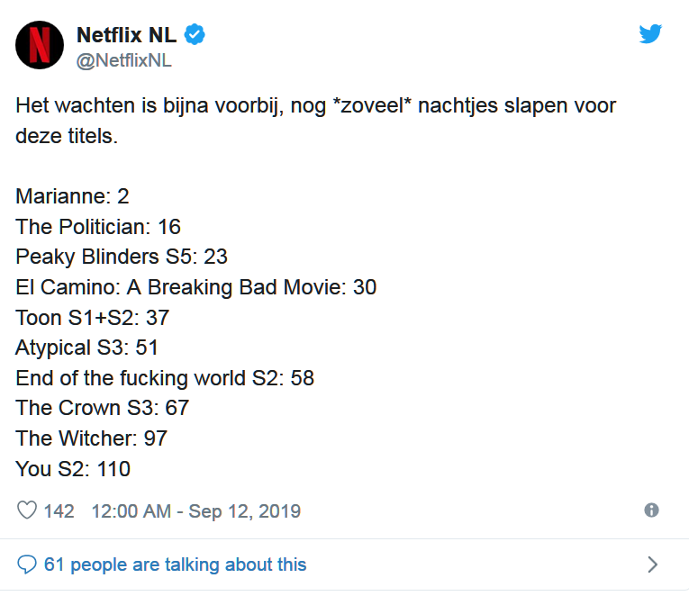Image resolution: width=689 pixels, height=596 pixels.
Task: Click the Netflix NL profile avatar
Action: tap(40, 45)
